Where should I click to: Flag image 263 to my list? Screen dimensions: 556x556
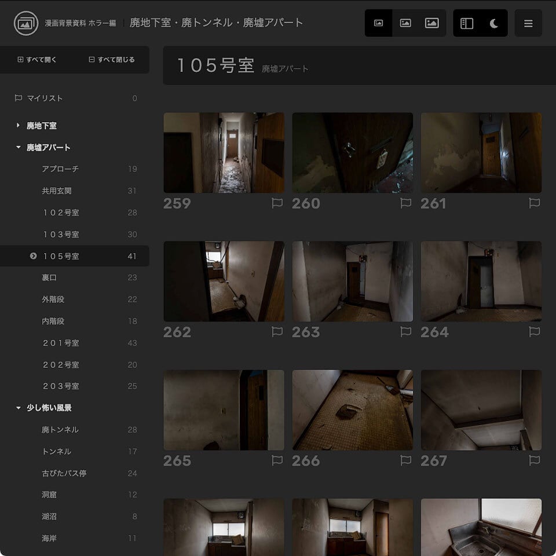405,331
